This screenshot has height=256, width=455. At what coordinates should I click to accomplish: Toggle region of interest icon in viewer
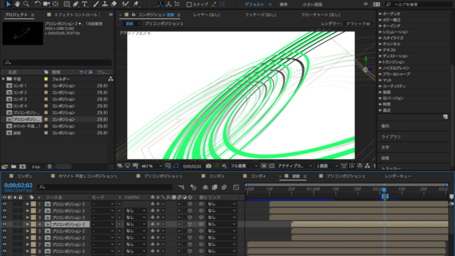click(264, 166)
